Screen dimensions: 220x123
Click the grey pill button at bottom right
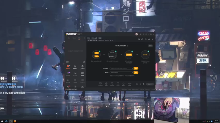[150, 84]
